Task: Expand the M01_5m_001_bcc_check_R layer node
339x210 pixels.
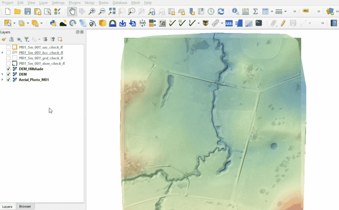Action: point(3,52)
